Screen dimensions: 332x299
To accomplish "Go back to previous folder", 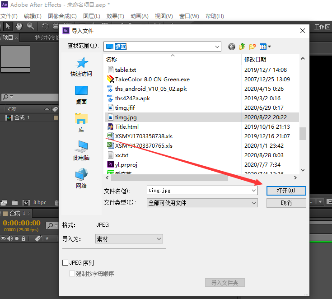I will [232, 47].
